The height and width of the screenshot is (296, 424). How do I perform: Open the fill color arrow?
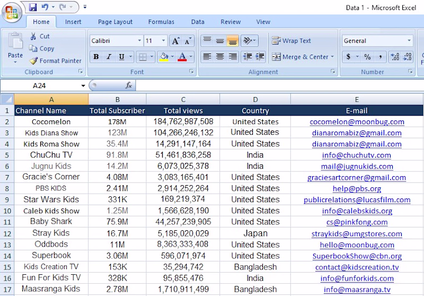click(172, 57)
